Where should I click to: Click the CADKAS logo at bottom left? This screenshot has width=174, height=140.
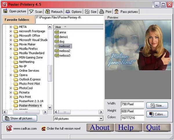pyautogui.click(x=9, y=128)
